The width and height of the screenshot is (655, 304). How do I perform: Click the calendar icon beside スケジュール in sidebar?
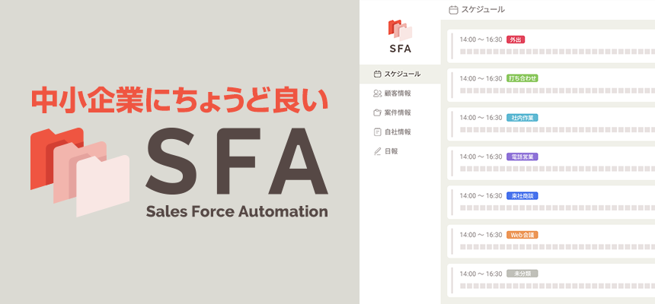[x=377, y=74]
